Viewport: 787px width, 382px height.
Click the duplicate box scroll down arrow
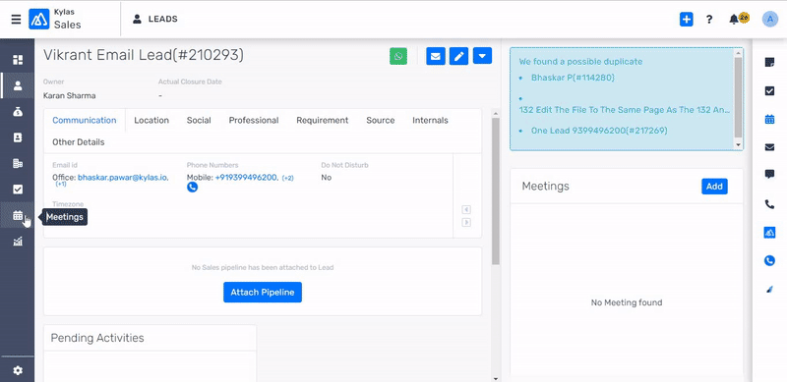click(738, 144)
